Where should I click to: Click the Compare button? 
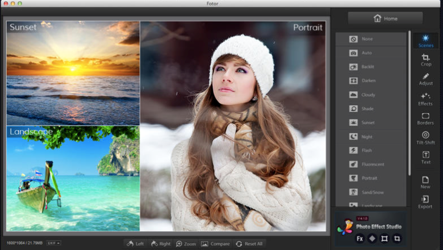[215, 244]
